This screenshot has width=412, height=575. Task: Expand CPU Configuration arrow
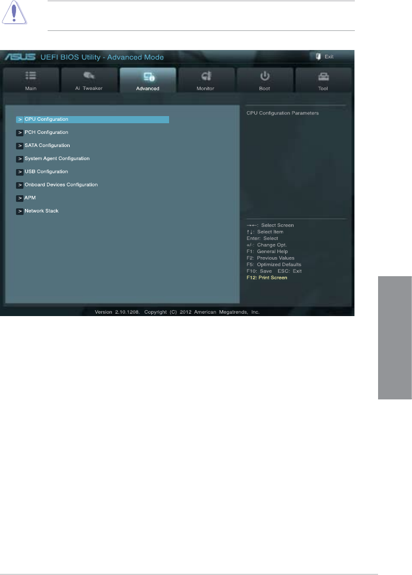tap(20, 120)
